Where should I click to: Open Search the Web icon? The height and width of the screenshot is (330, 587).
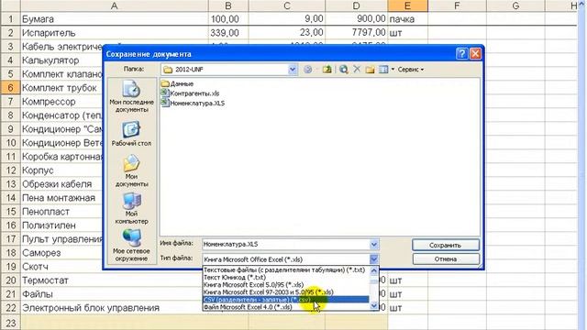pyautogui.click(x=343, y=70)
